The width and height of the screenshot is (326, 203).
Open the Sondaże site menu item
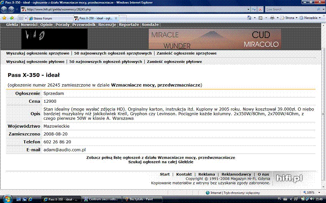(150, 25)
